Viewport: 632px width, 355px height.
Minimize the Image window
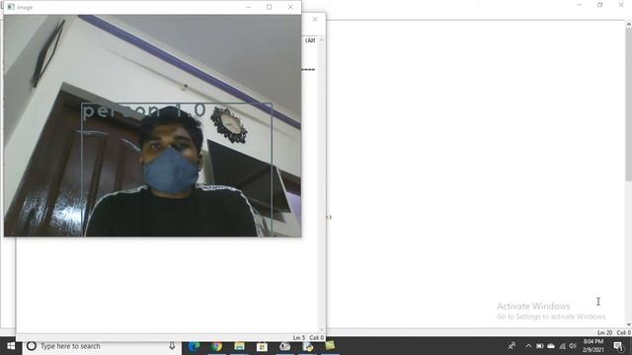(x=248, y=7)
